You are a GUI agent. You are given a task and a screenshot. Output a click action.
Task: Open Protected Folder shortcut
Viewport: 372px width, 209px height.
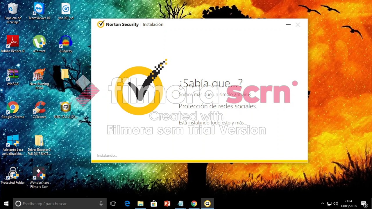point(13,176)
